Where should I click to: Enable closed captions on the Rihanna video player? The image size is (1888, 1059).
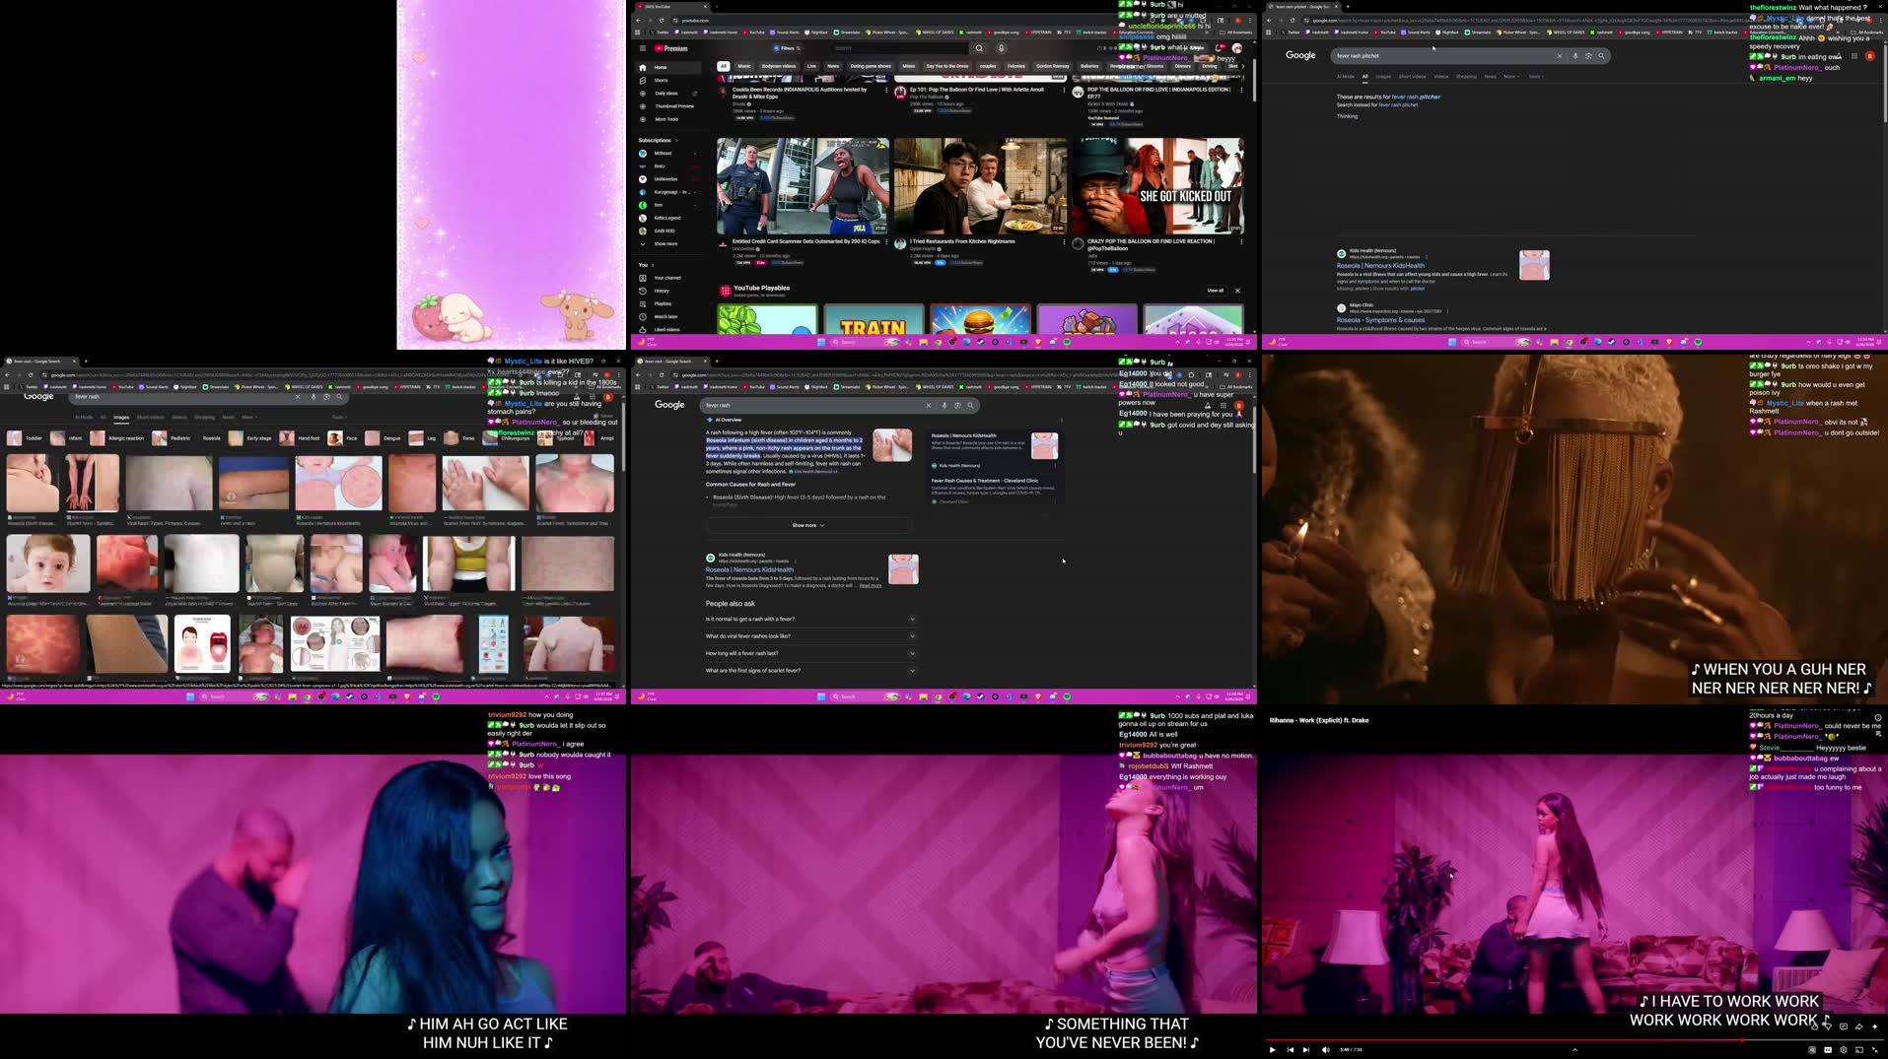[1829, 1049]
